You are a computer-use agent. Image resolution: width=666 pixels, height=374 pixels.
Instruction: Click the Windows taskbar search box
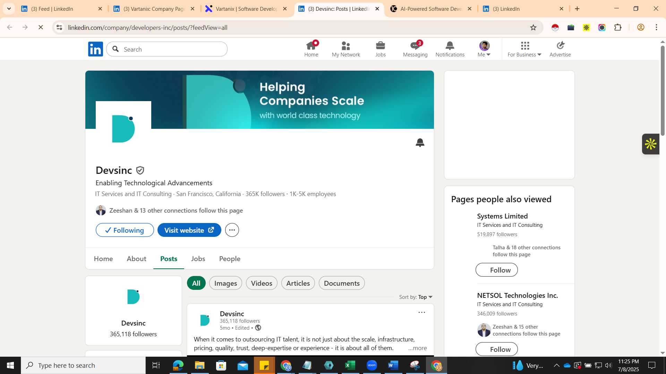(x=83, y=365)
